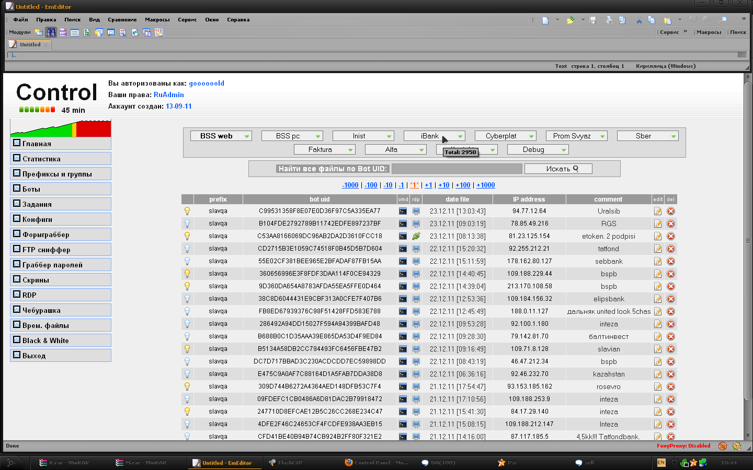Click the -1000 pagination link
The image size is (753, 470).
pyautogui.click(x=350, y=185)
